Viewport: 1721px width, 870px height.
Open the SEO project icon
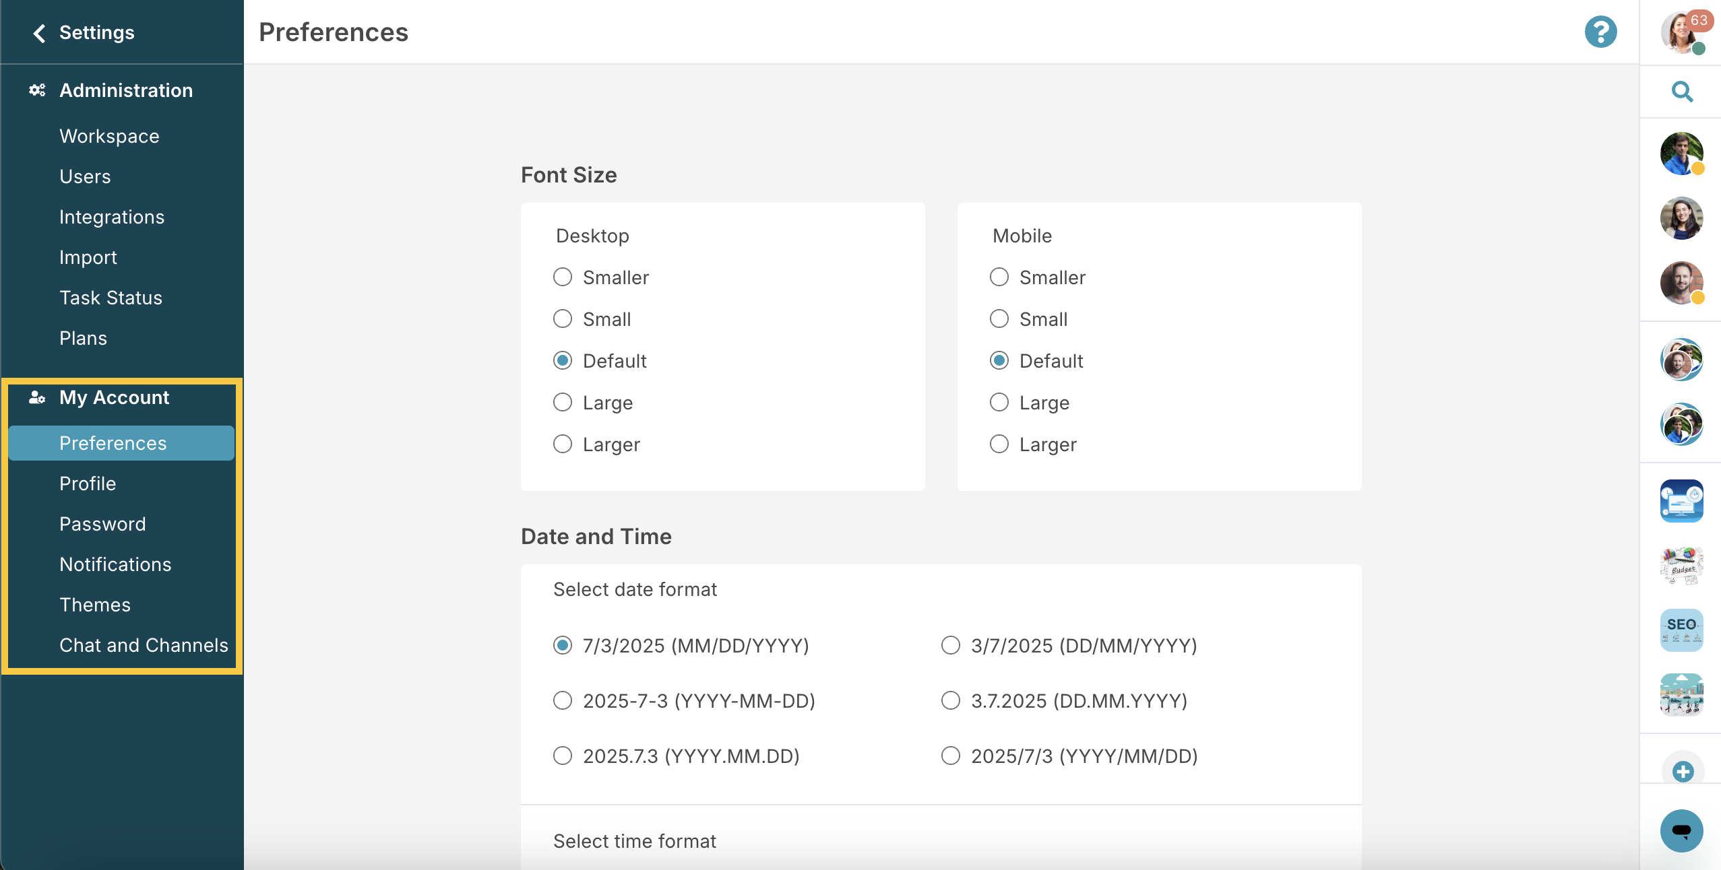click(1682, 630)
